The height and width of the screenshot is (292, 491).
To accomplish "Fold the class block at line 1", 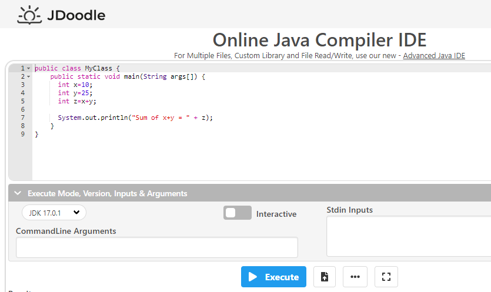I will [28, 68].
